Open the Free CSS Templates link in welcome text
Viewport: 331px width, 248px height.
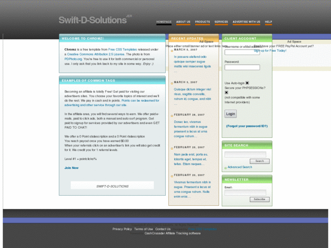point(122,50)
